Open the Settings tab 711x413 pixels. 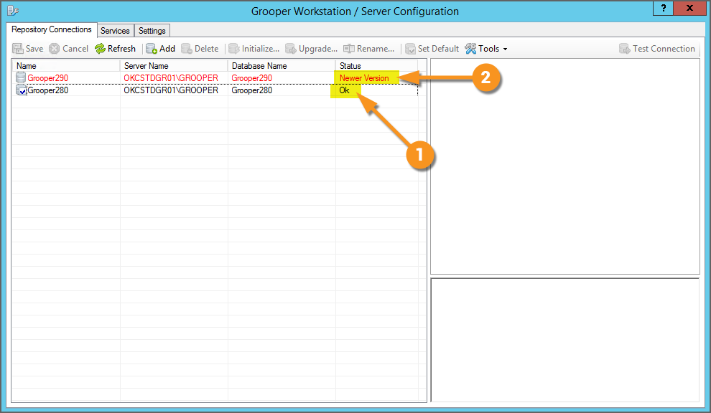pos(152,30)
